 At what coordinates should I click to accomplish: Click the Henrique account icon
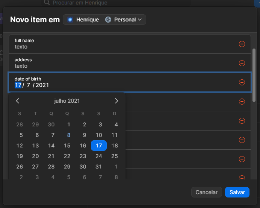(70, 20)
